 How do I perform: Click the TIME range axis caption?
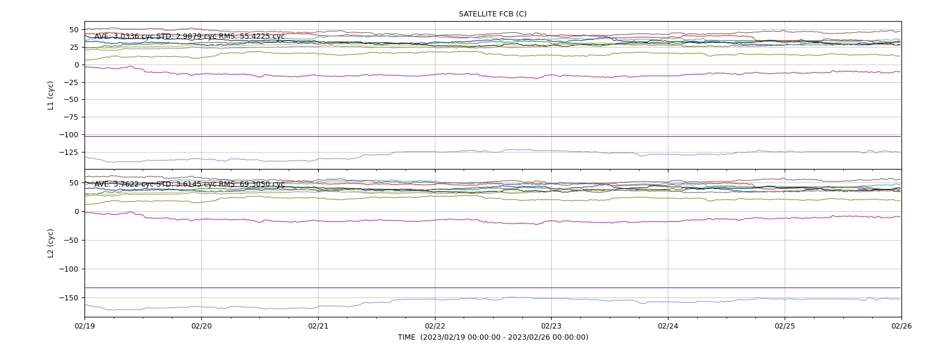493,337
